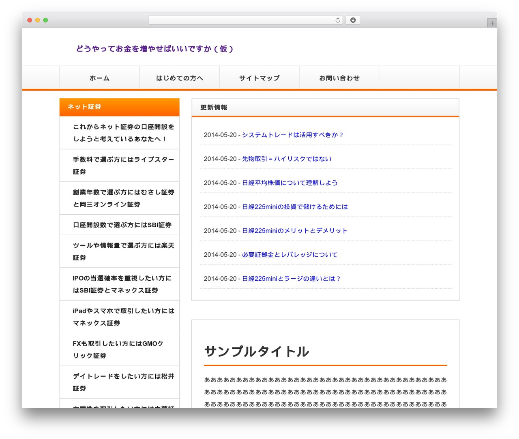The height and width of the screenshot is (439, 519).
Task: Open the browser downloads button
Action: (x=353, y=20)
